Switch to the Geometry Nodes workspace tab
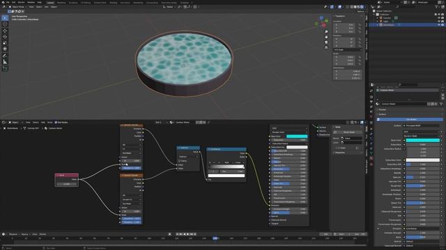The height and width of the screenshot is (250, 446). (169, 3)
